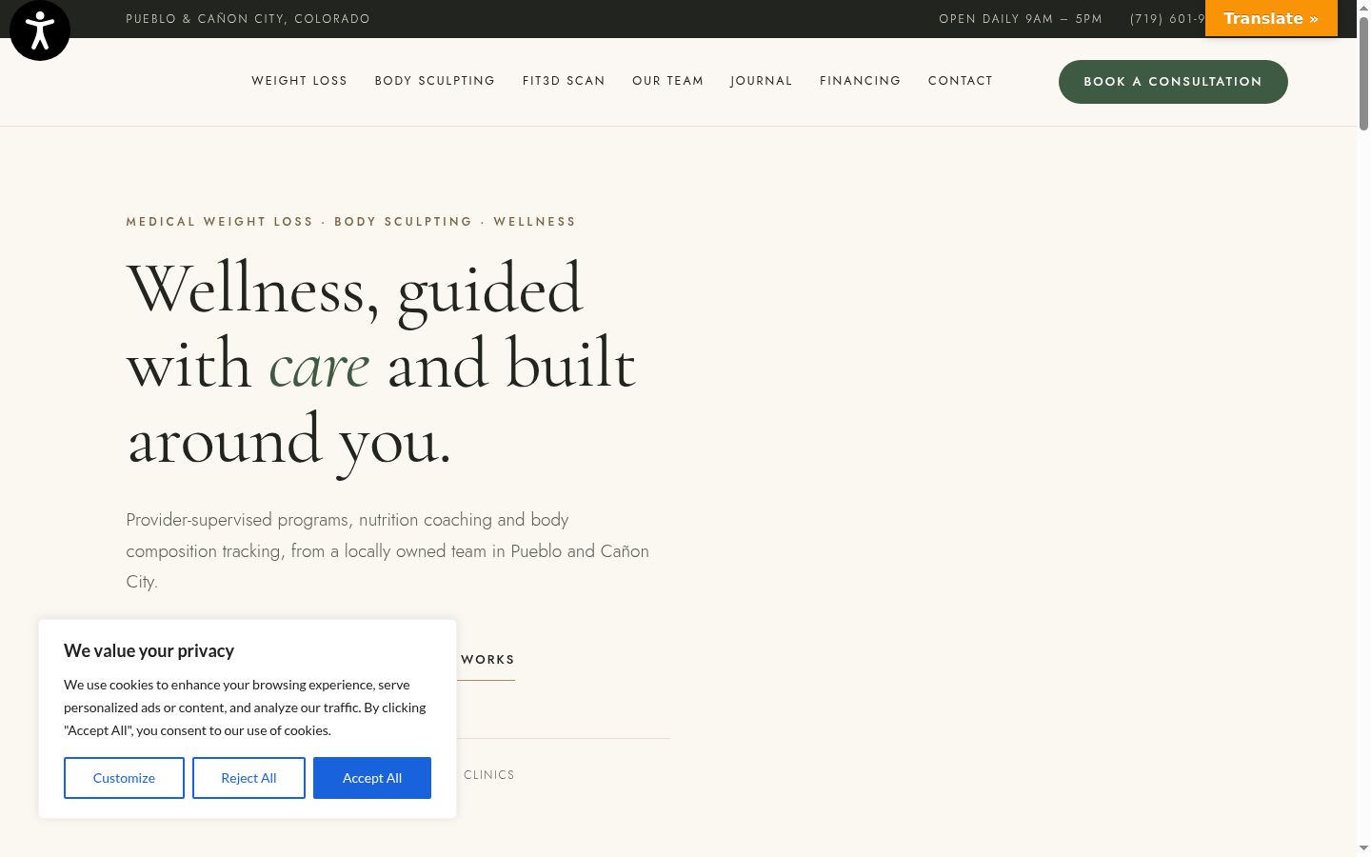Customize cookie preferences
The width and height of the screenshot is (1371, 857).
(x=124, y=778)
